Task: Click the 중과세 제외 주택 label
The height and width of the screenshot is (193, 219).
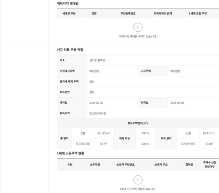Action: coord(69,82)
